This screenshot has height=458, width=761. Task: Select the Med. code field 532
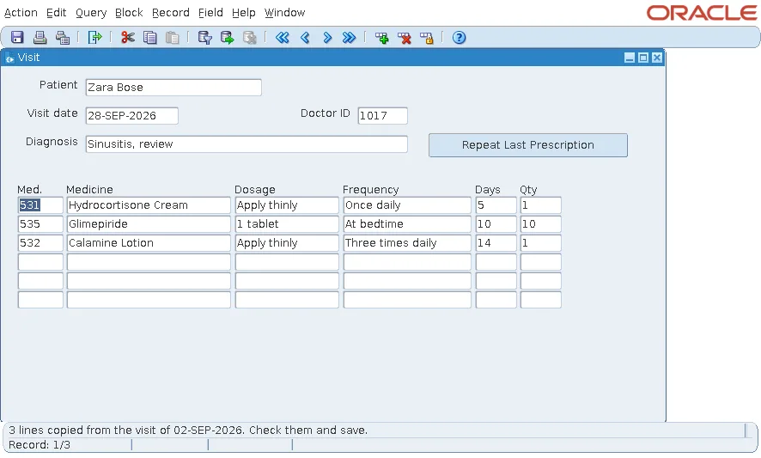tap(40, 243)
